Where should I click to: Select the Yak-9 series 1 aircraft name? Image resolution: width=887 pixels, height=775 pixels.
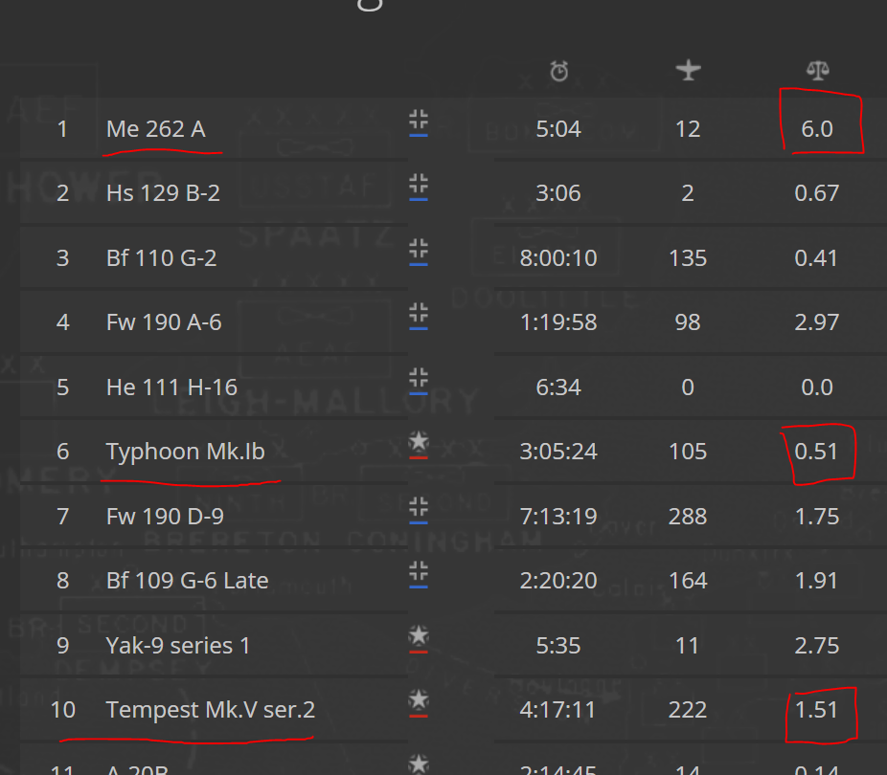tap(178, 646)
